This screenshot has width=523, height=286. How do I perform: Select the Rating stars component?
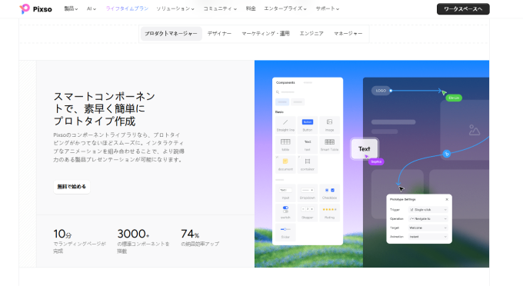329,209
